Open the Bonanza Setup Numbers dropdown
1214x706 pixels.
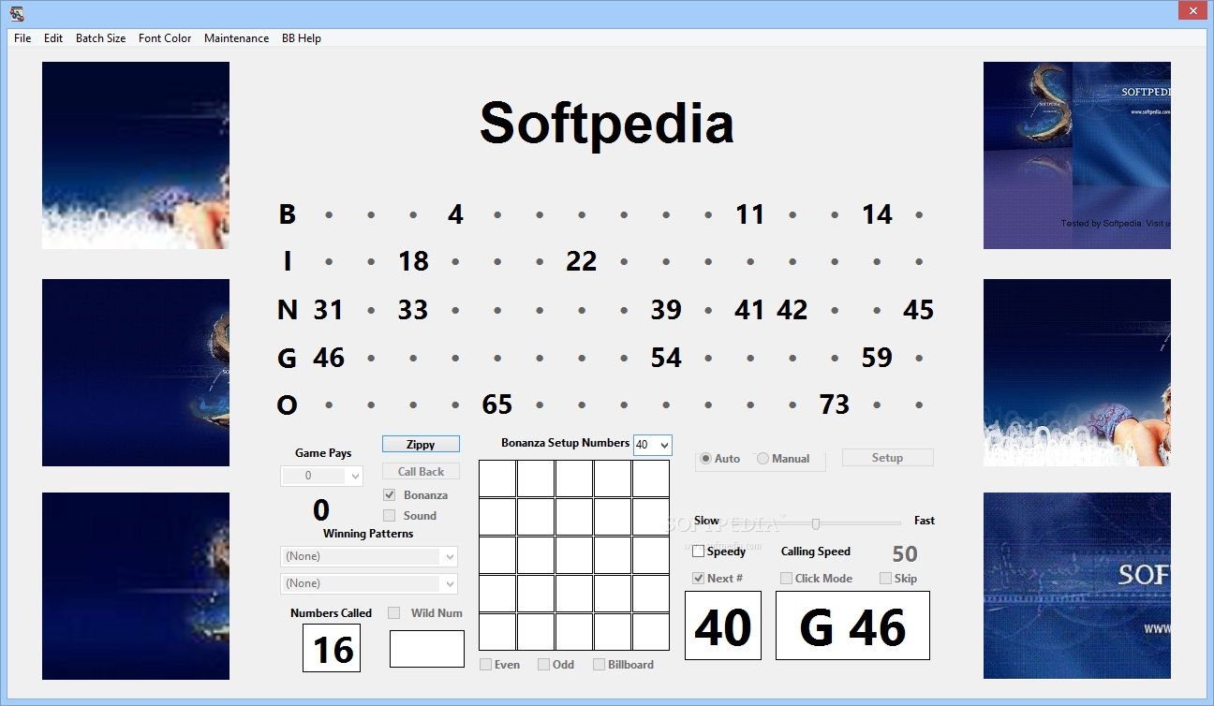[x=664, y=445]
